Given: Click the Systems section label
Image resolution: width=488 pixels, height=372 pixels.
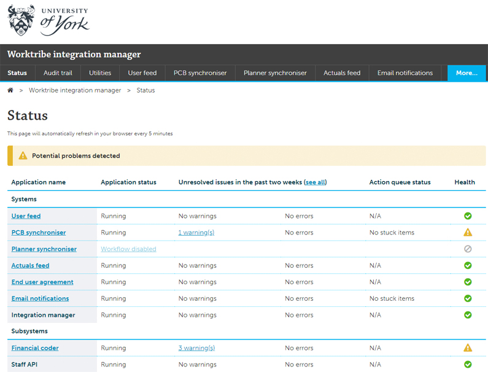Looking at the screenshot, I should click(24, 200).
